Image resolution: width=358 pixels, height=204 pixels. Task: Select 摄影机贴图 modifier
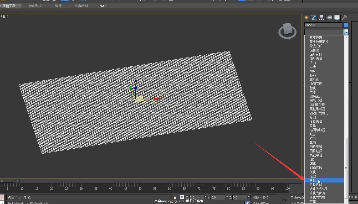click(x=324, y=105)
